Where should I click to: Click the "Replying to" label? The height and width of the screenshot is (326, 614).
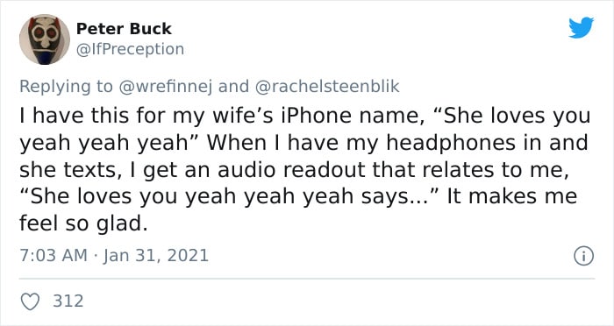[x=66, y=86]
